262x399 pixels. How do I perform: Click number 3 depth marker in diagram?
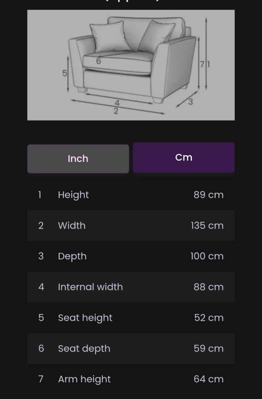click(190, 102)
